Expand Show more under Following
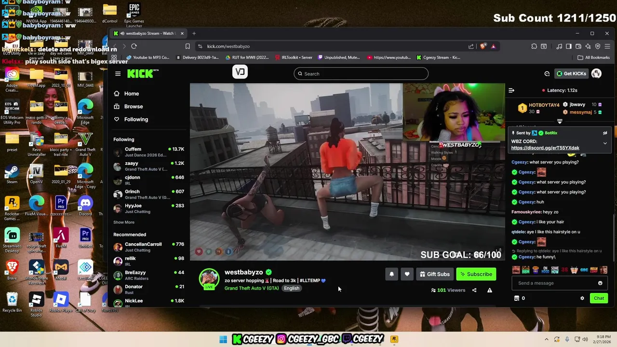Image resolution: width=617 pixels, height=347 pixels. click(124, 222)
